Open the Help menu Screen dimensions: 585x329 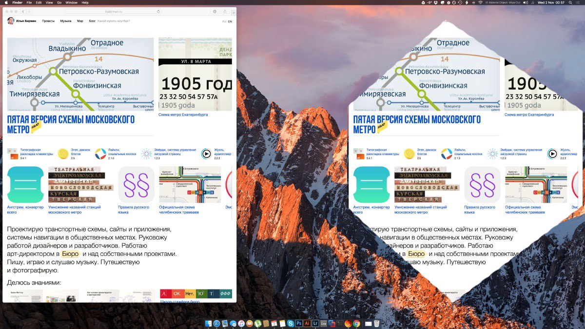[85, 2]
